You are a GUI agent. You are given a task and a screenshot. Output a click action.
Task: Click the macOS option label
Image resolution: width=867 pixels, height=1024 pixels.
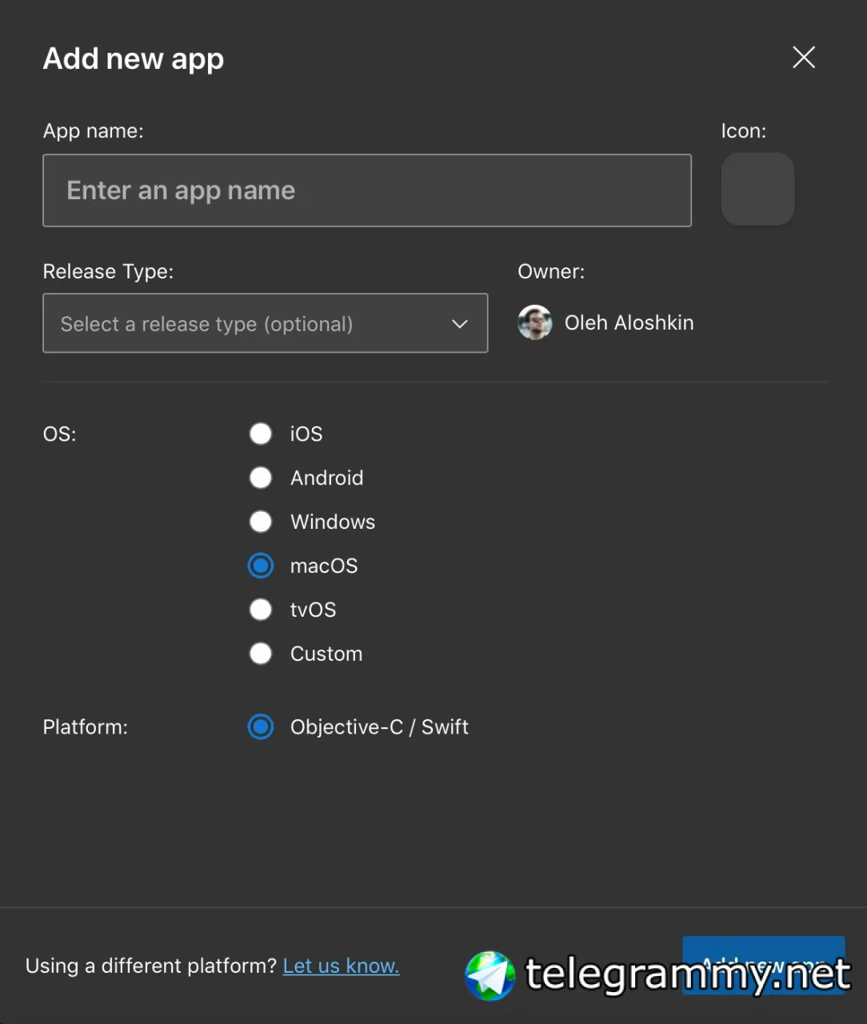click(x=324, y=566)
